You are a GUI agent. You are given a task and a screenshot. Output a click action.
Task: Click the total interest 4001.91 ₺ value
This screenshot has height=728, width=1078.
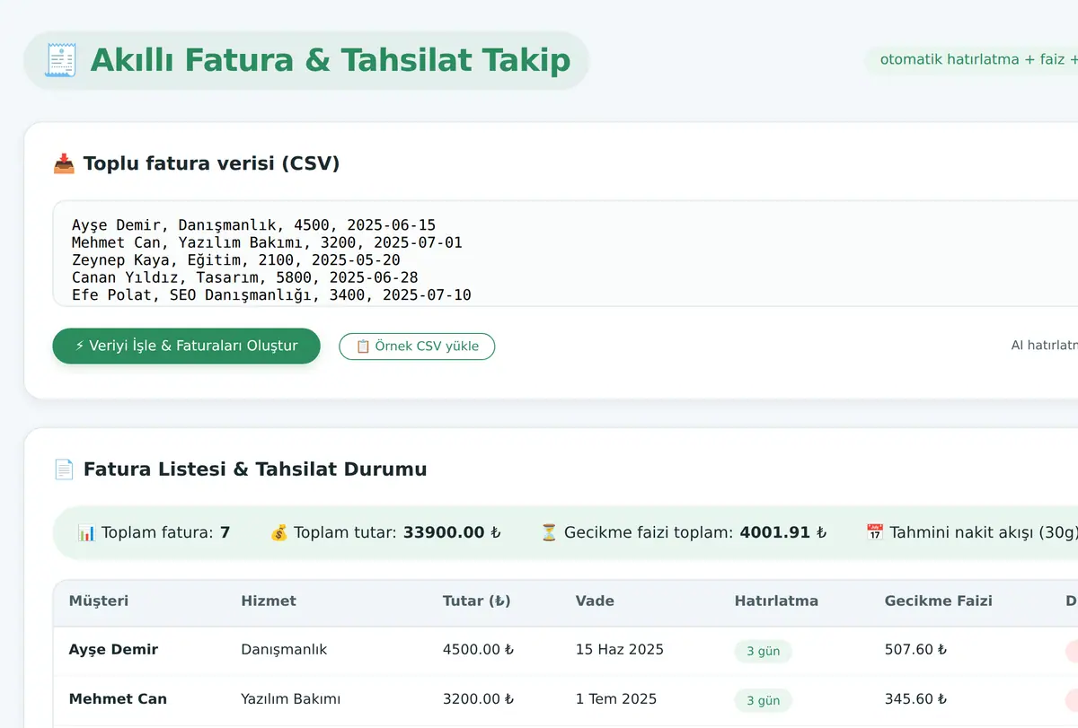(782, 532)
